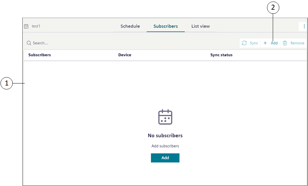Switch to the Schedule tab

click(x=130, y=26)
